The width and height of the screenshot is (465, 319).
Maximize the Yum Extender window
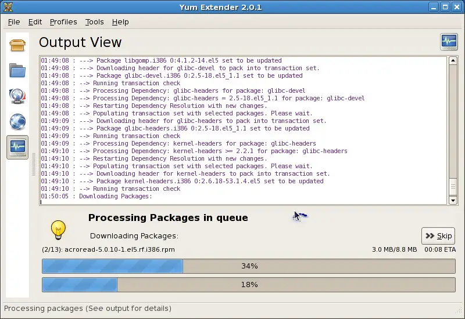445,7
